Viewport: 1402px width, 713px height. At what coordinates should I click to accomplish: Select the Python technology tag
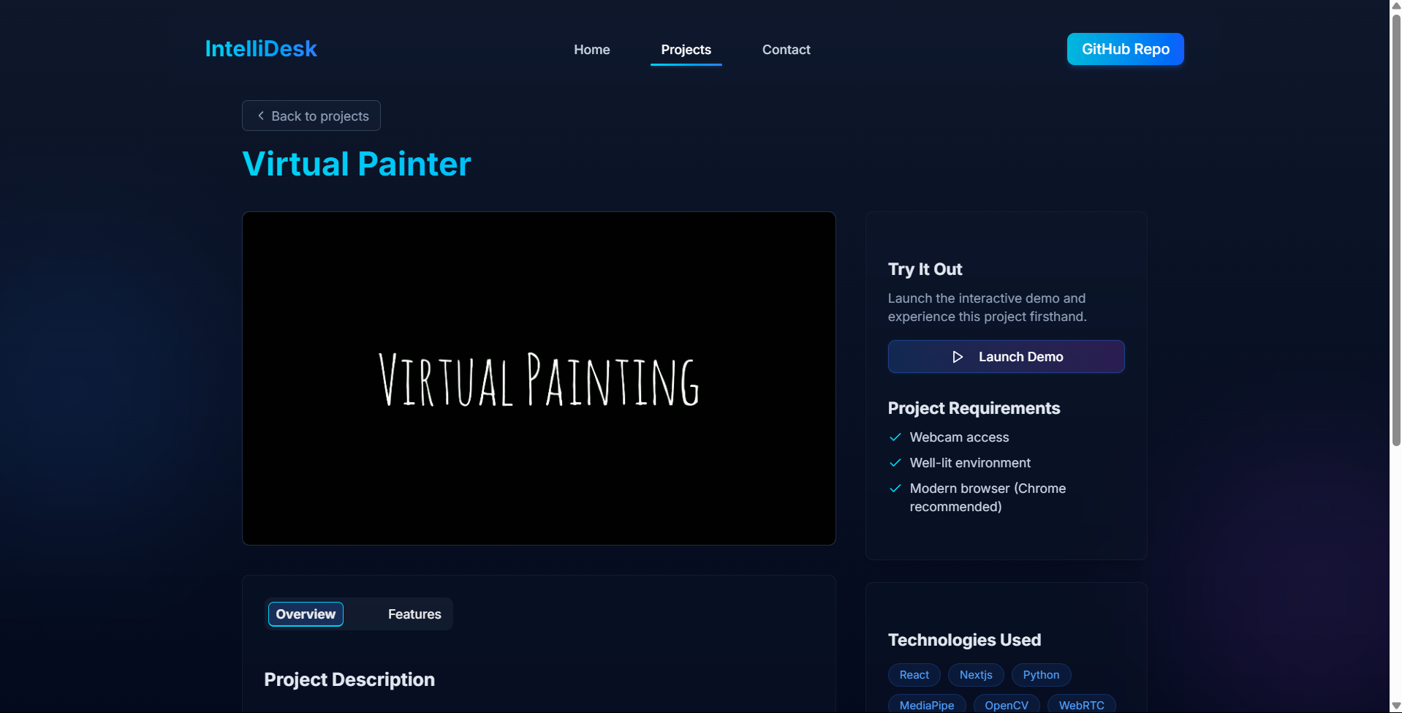click(1041, 675)
